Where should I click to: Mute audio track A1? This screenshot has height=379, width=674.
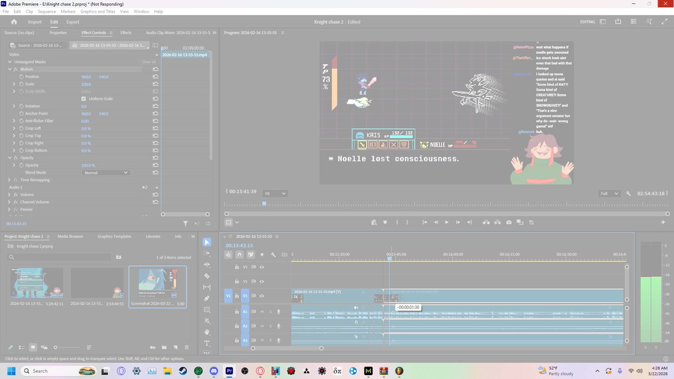(x=262, y=312)
